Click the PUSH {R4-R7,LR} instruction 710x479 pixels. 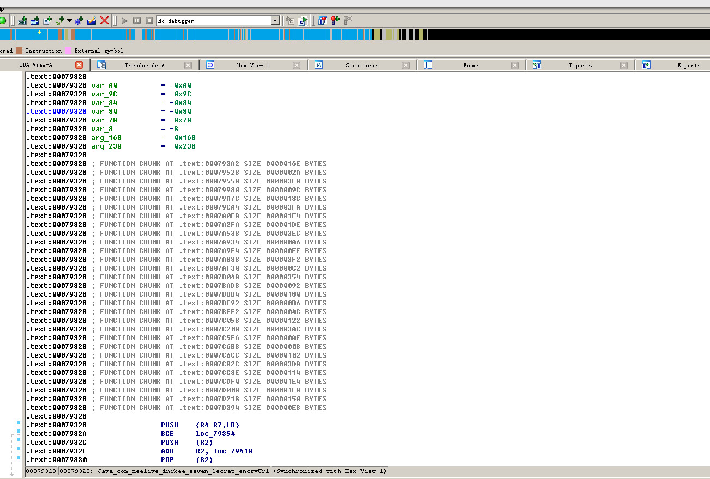[200, 425]
